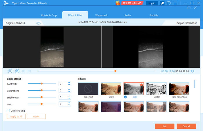Select the purple-tinted filter thumbnail

coord(111,107)
